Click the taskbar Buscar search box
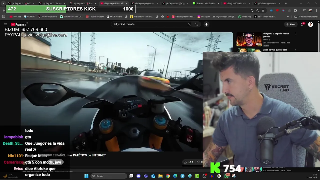 click(x=108, y=176)
